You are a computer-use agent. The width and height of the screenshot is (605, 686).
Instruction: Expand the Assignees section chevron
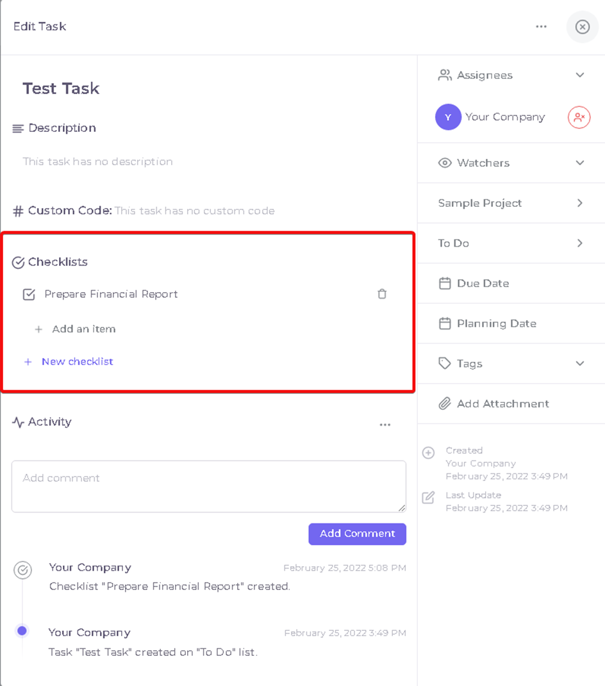(x=580, y=75)
